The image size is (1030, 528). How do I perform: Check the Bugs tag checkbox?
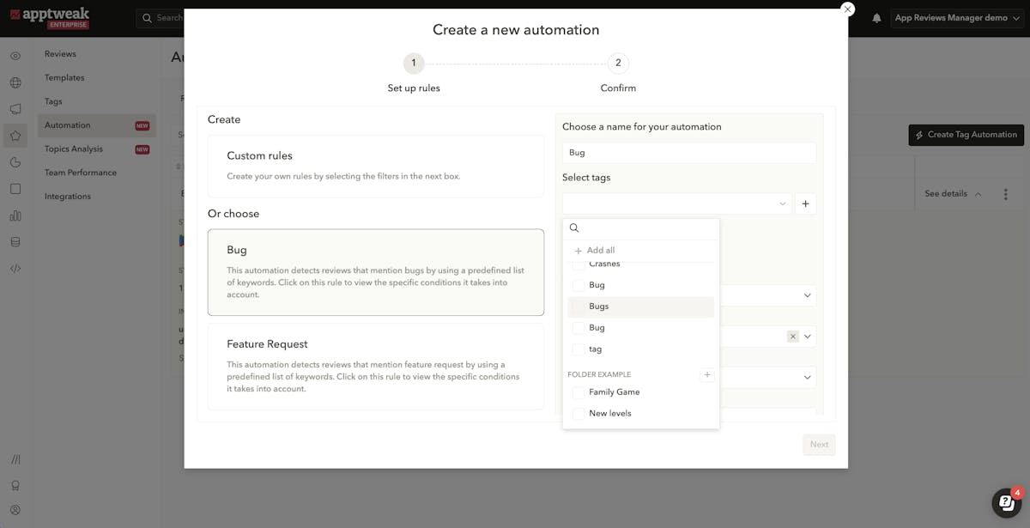(579, 306)
